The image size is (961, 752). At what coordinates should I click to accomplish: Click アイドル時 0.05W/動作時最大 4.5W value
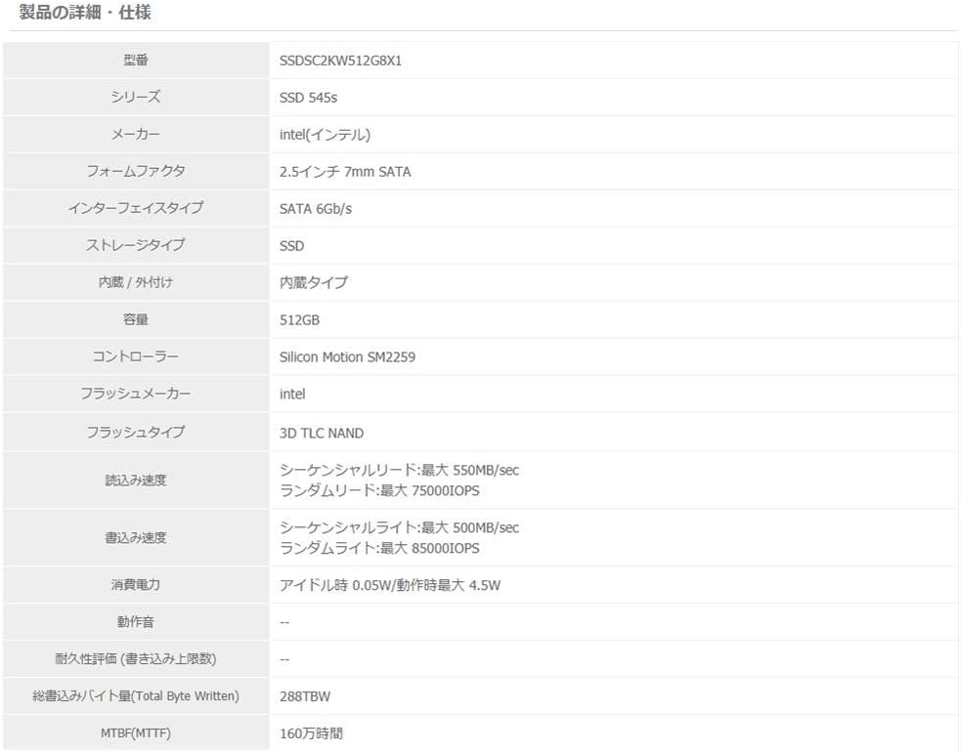tap(390, 585)
